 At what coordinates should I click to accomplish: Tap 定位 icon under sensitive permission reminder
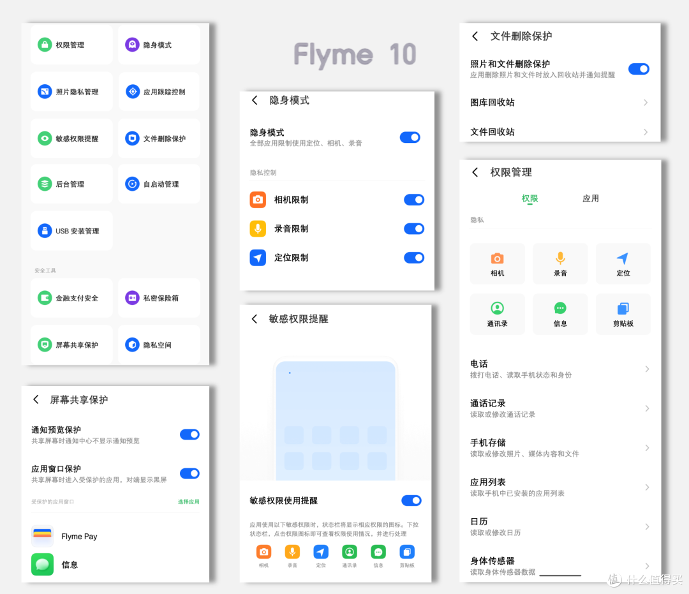click(321, 552)
